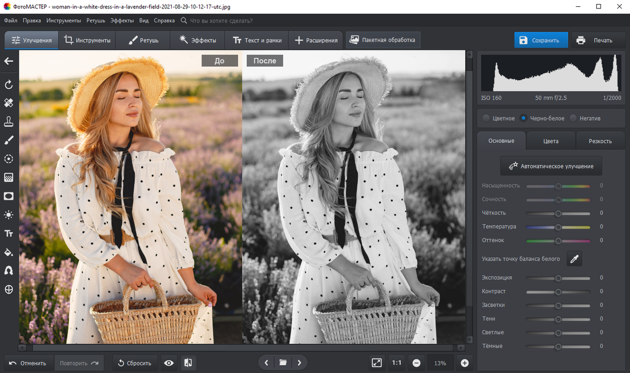
Task: Click the back arrow in left sidebar
Action: tap(8, 61)
